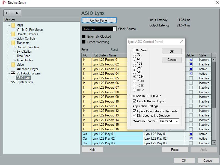Click the Control Panel button
Image resolution: width=220 pixels, height=165 pixels.
click(x=99, y=20)
